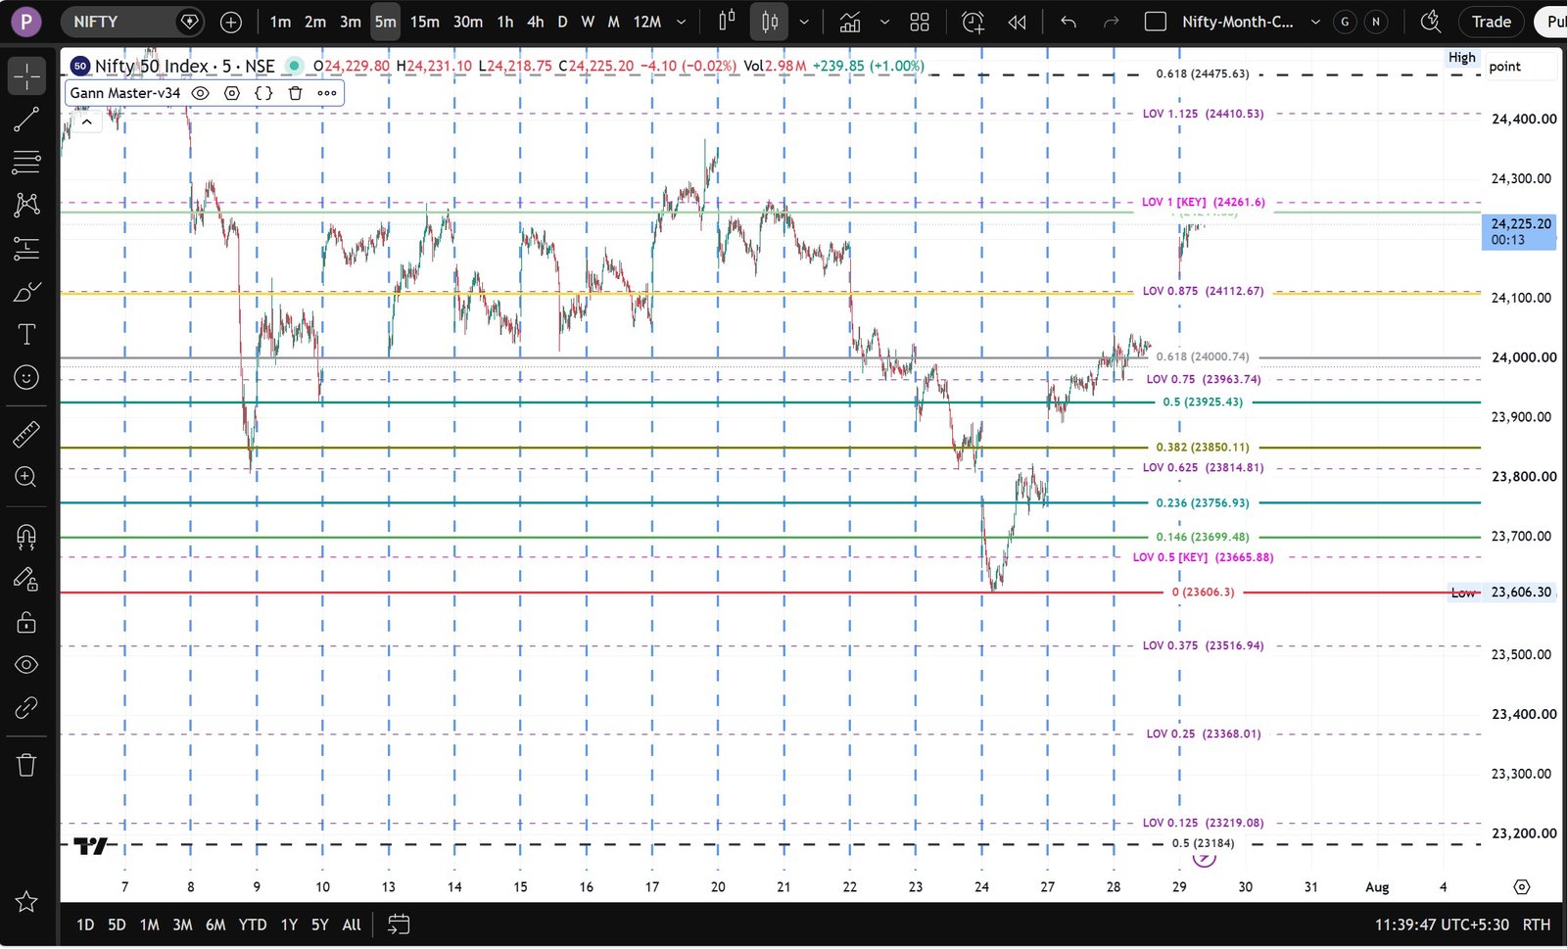The width and height of the screenshot is (1567, 949).
Task: Select the ruler measure tool
Action: click(26, 434)
